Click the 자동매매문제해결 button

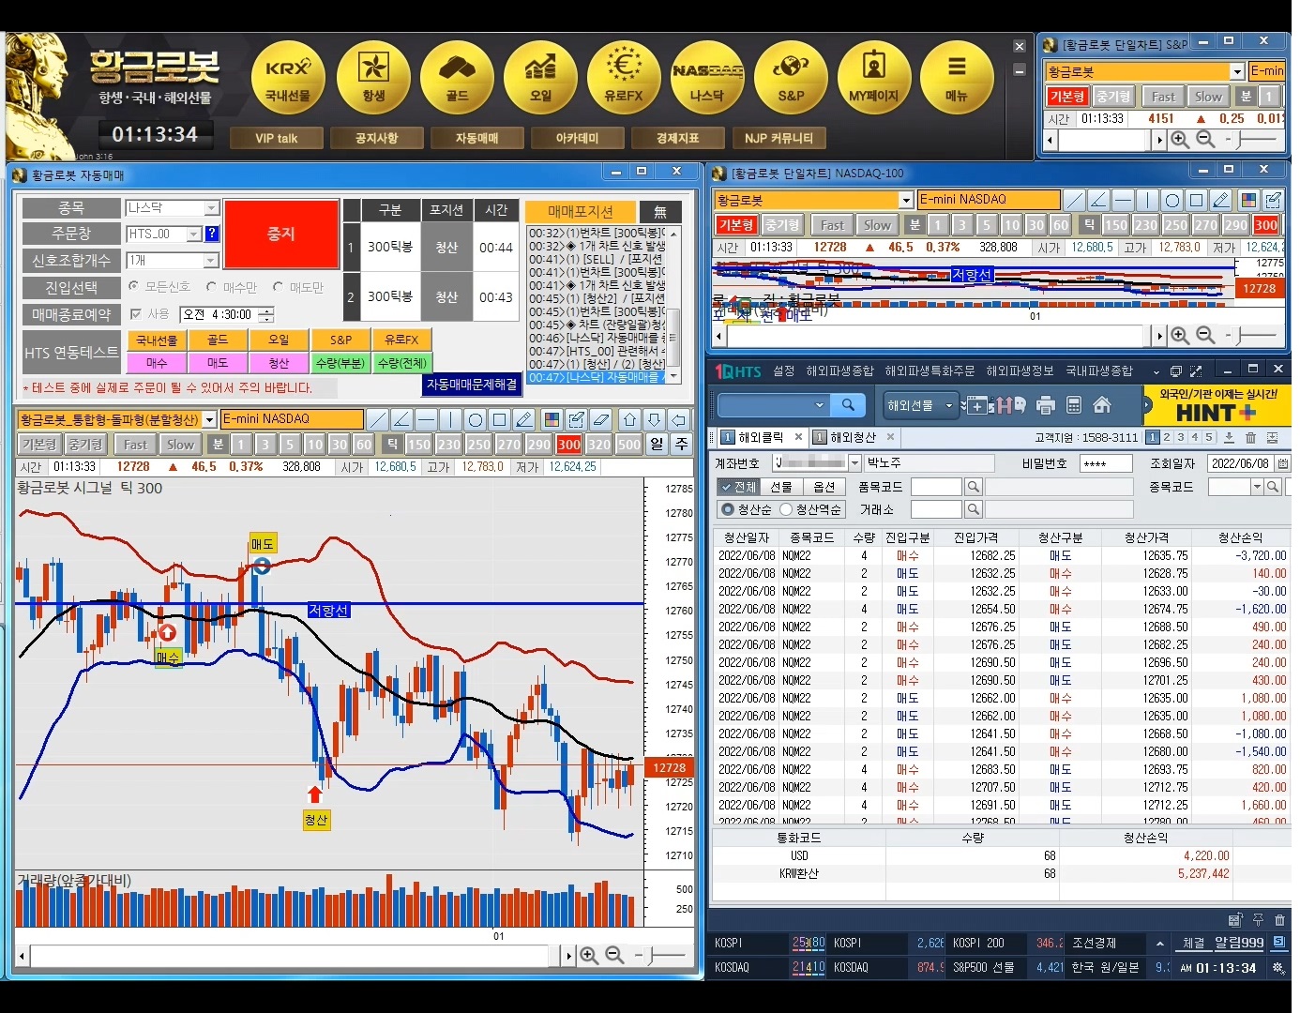(x=471, y=385)
